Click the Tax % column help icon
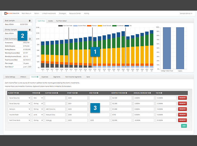The width and height of the screenshot is (197, 146). pyautogui.click(x=162, y=93)
